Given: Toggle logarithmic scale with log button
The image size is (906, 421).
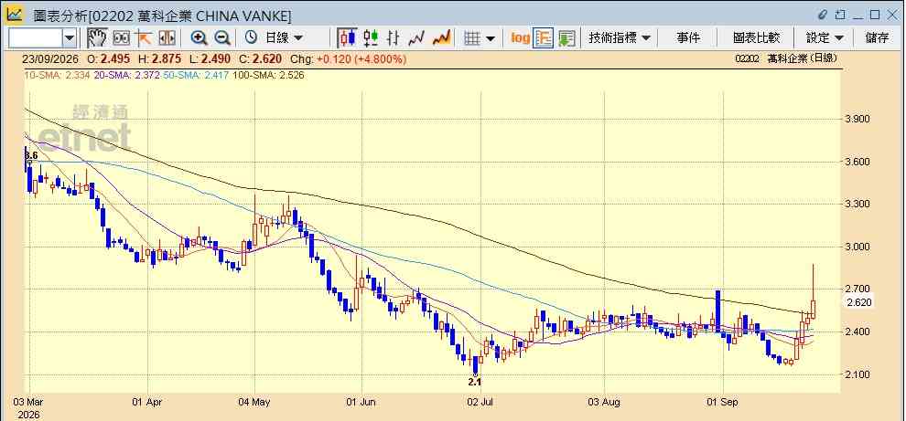Looking at the screenshot, I should tap(520, 38).
